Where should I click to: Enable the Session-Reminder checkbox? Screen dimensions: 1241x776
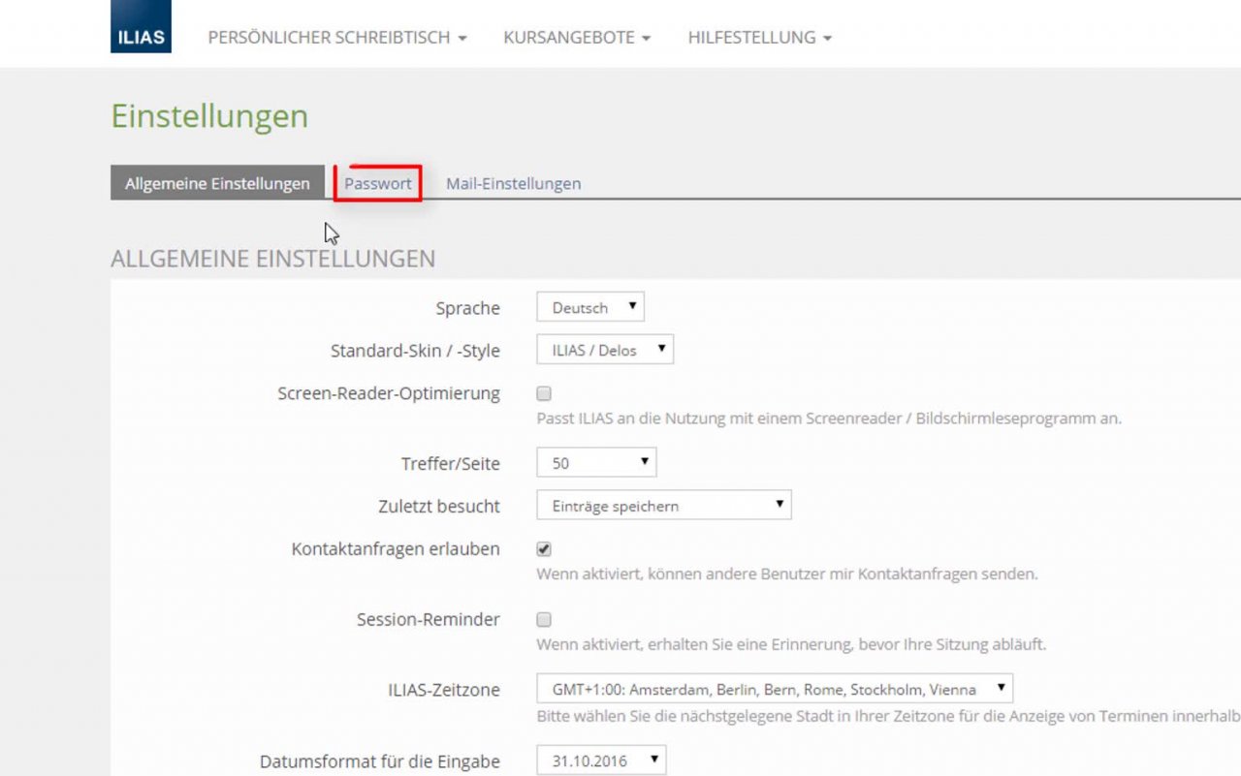click(544, 619)
